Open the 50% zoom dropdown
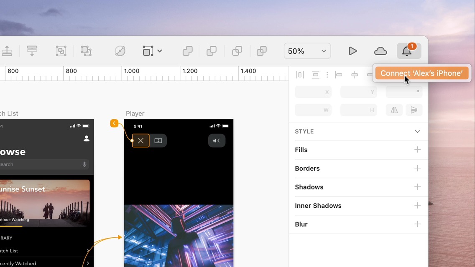The image size is (475, 267). (307, 51)
